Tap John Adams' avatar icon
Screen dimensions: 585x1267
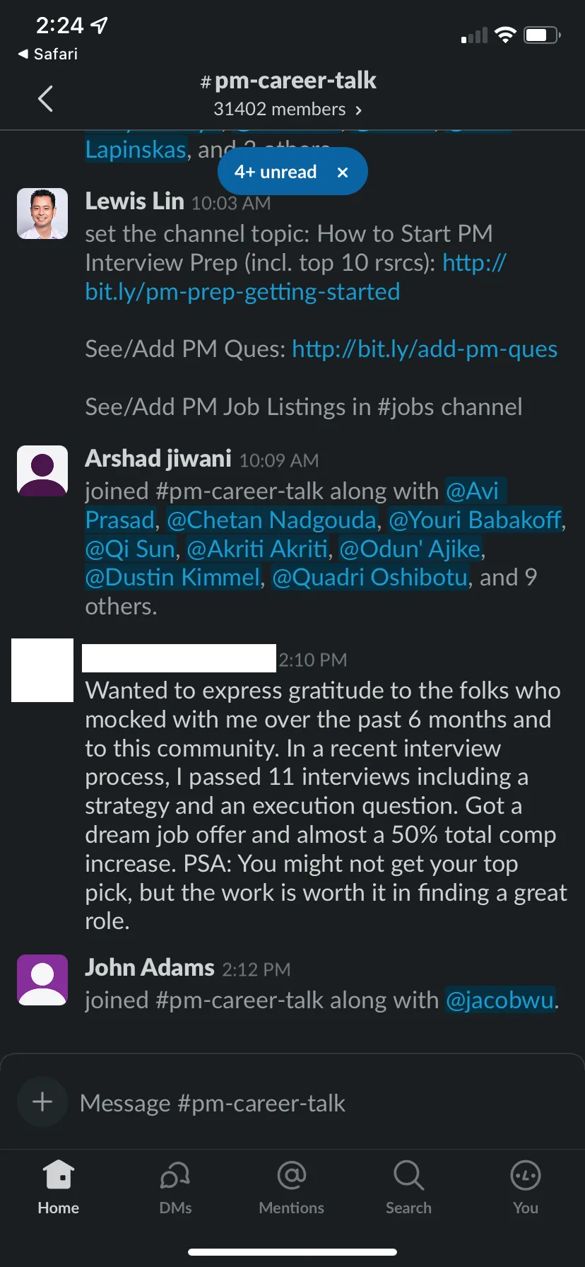click(42, 980)
